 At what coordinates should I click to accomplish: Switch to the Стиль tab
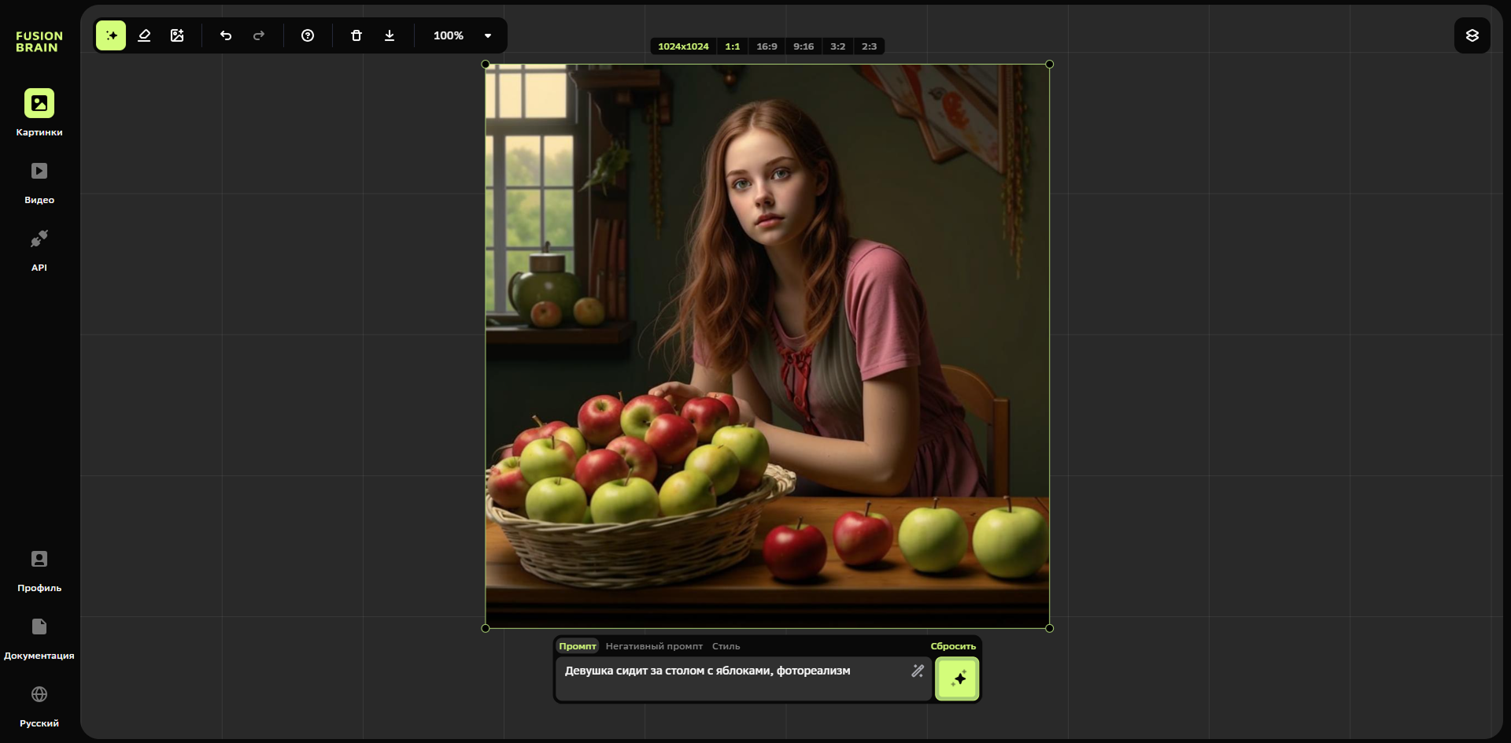(x=726, y=646)
